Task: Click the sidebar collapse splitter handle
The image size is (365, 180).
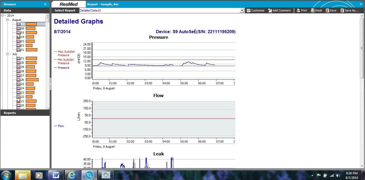Action: (50, 84)
